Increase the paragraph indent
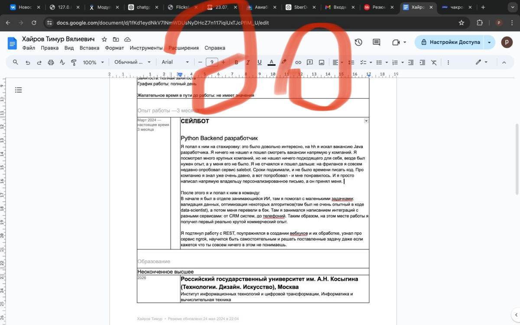 tap(422, 62)
